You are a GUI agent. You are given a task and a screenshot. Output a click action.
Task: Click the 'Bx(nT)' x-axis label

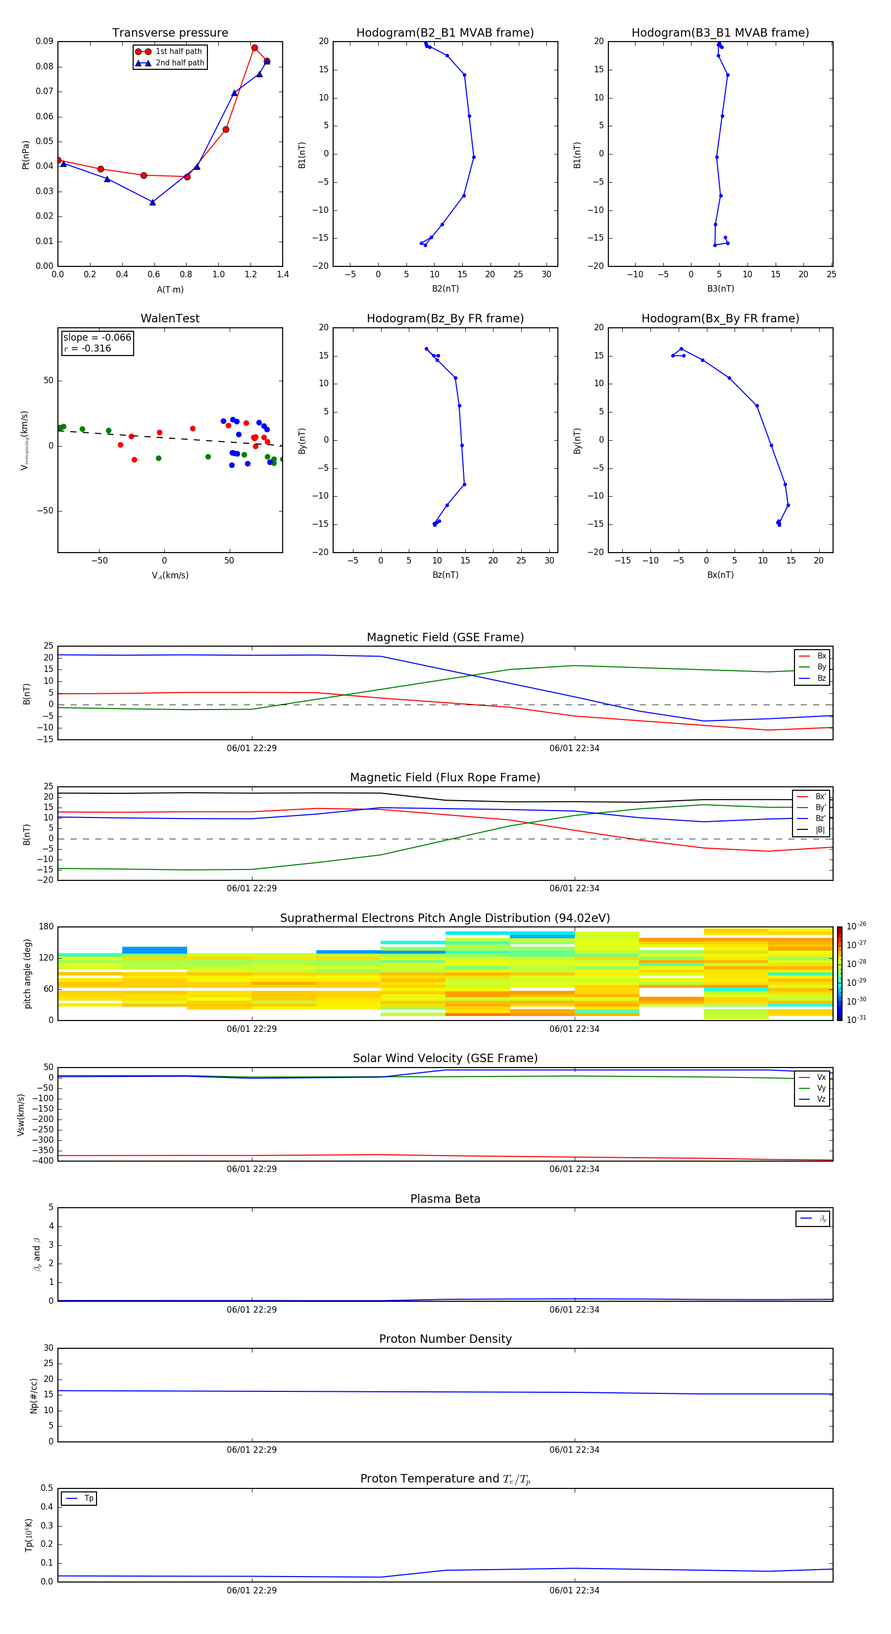[720, 575]
